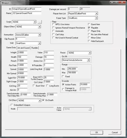Focus the Health input field
The height and width of the screenshot is (138, 127).
coord(22,57)
